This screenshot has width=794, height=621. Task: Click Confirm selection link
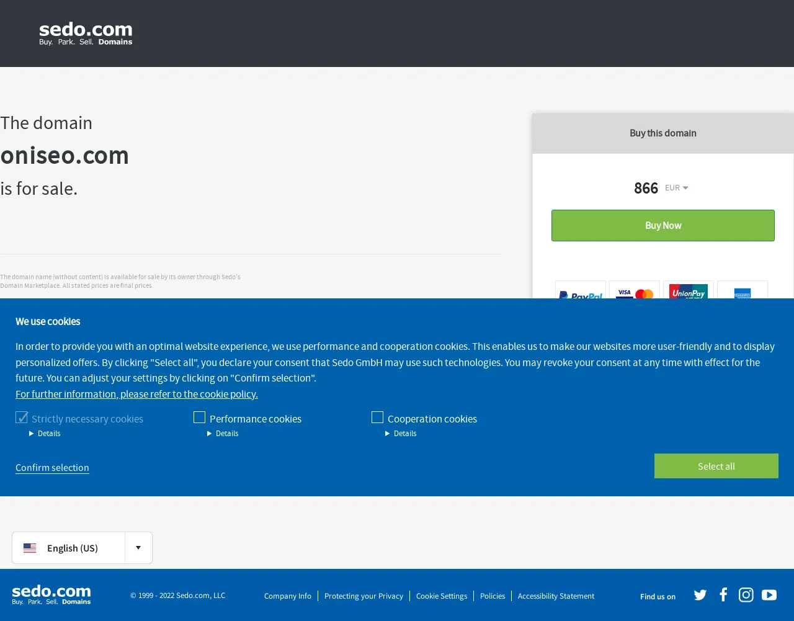click(52, 468)
